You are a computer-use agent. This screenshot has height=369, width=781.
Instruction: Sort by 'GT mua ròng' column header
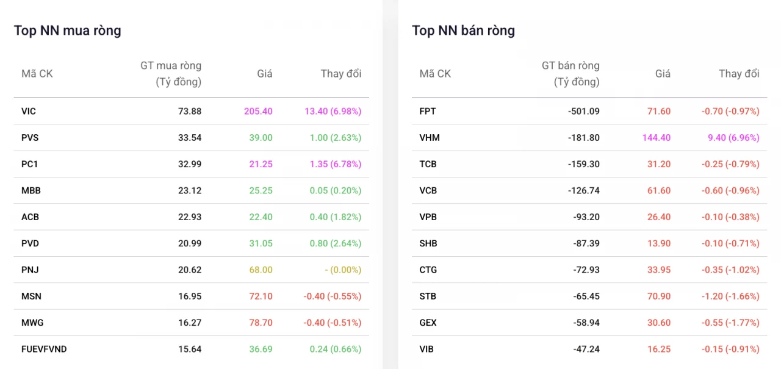(171, 73)
